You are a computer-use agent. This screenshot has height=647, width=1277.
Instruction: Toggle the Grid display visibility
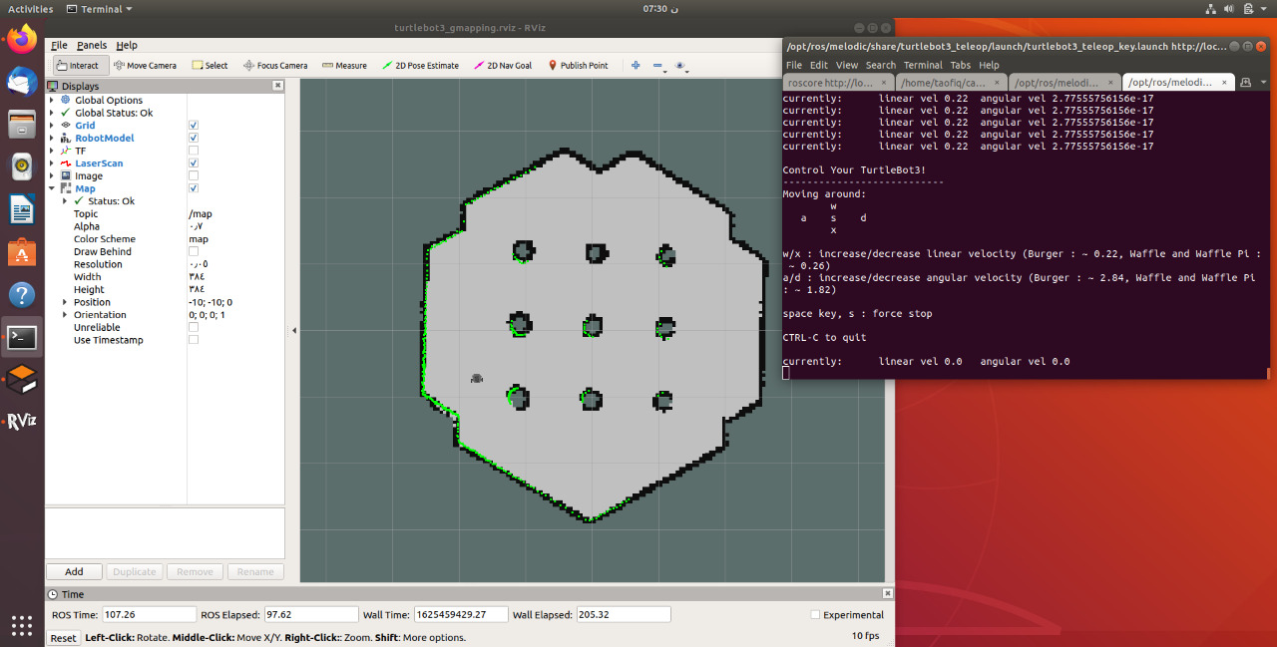pyautogui.click(x=194, y=125)
